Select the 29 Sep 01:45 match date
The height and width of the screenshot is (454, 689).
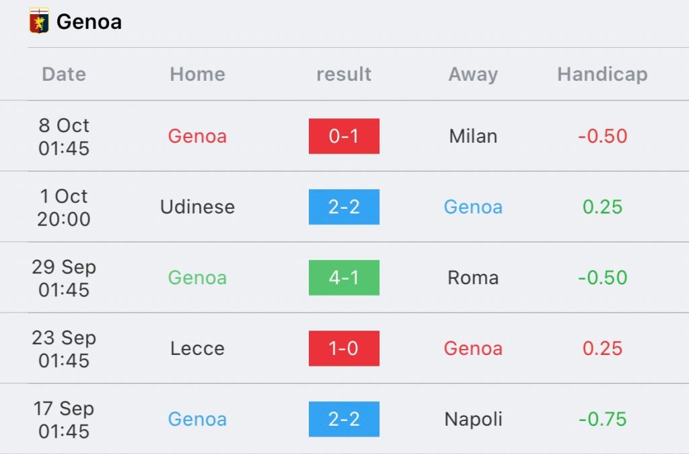coord(64,278)
